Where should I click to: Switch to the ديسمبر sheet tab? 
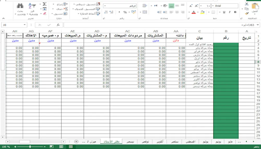click(x=130, y=142)
